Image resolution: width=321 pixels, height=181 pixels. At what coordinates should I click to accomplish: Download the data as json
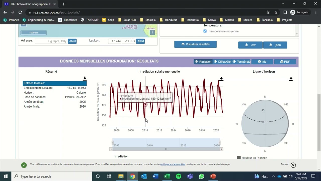point(275,45)
